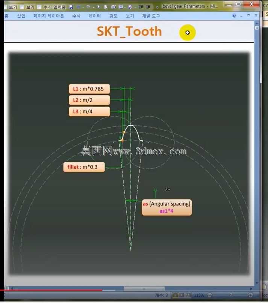Click the as (Angular spacing) label

[167, 207]
